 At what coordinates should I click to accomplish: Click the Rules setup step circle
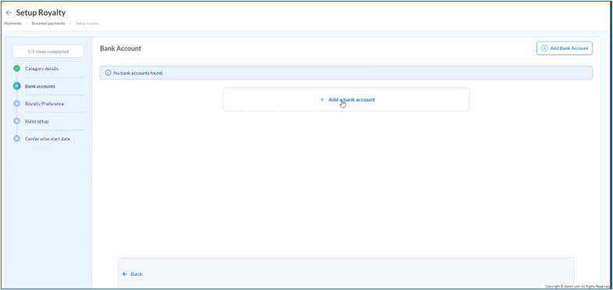pos(16,121)
